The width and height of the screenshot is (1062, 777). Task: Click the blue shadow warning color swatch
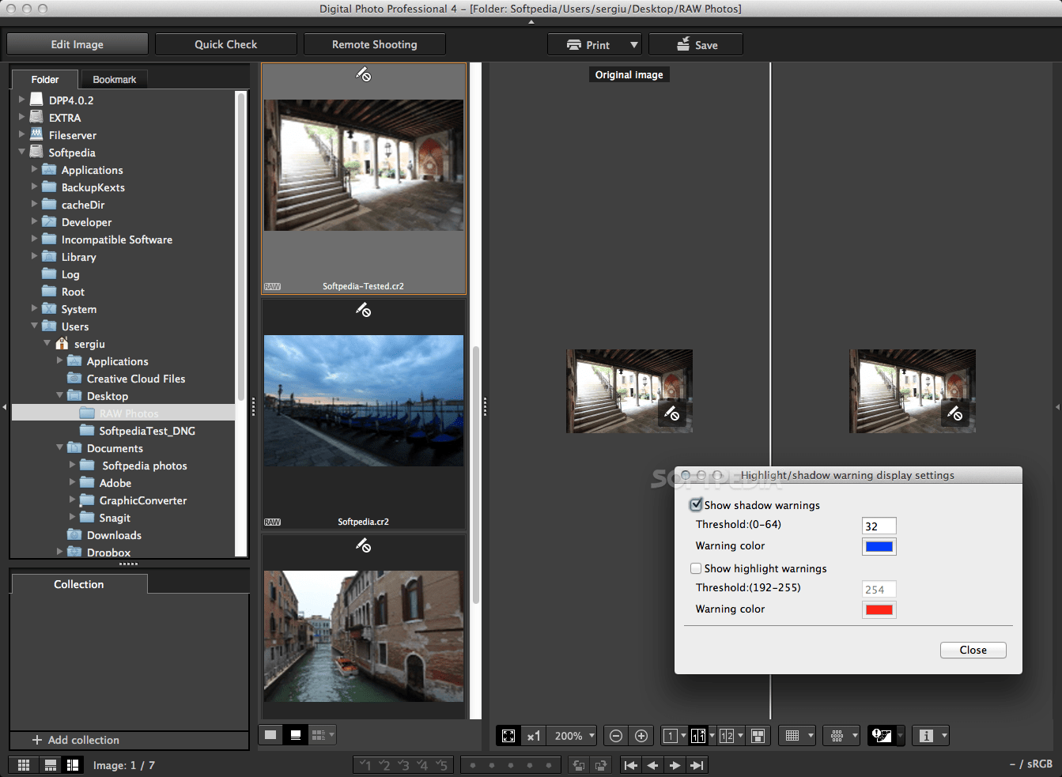click(x=879, y=546)
